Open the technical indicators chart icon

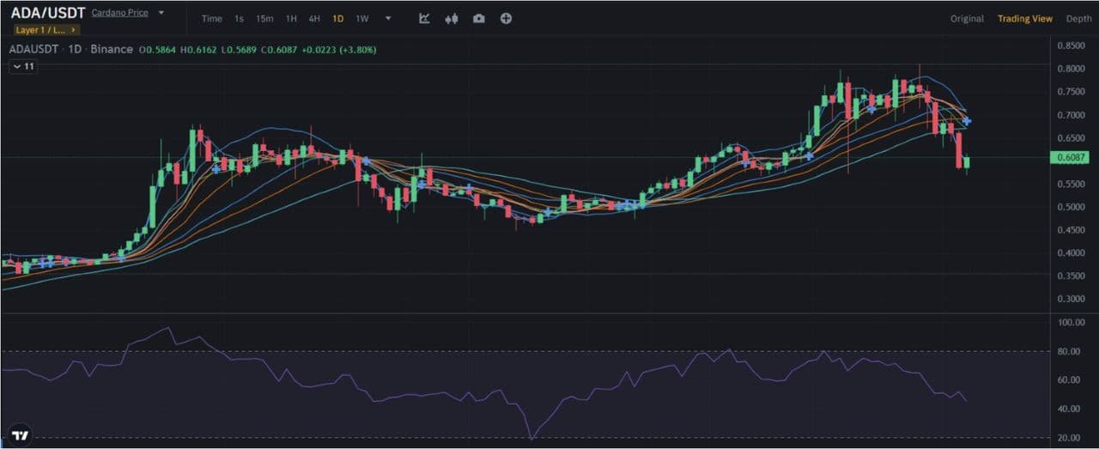424,18
